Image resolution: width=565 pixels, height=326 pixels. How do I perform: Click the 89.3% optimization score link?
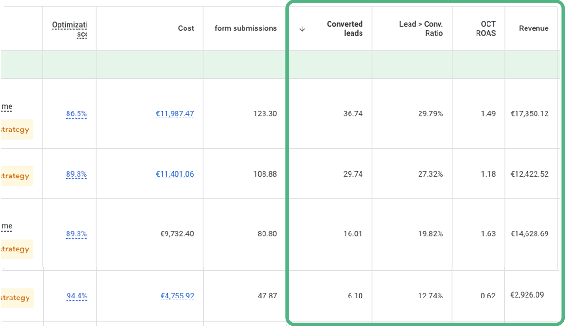point(76,234)
